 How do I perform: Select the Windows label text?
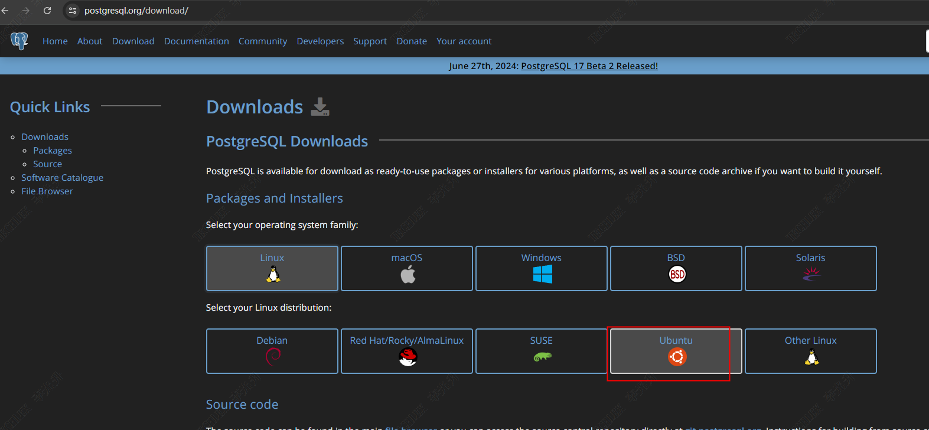point(542,258)
